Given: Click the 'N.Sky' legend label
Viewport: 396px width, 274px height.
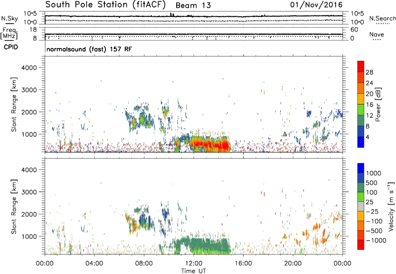Looking at the screenshot, I should (x=9, y=18).
